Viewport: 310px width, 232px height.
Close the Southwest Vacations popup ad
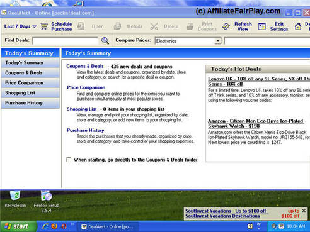pos(304,211)
